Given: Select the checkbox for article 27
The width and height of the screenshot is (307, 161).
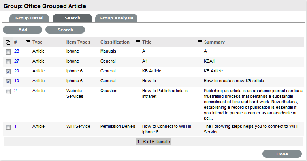Looking at the screenshot, I should pos(8,62).
